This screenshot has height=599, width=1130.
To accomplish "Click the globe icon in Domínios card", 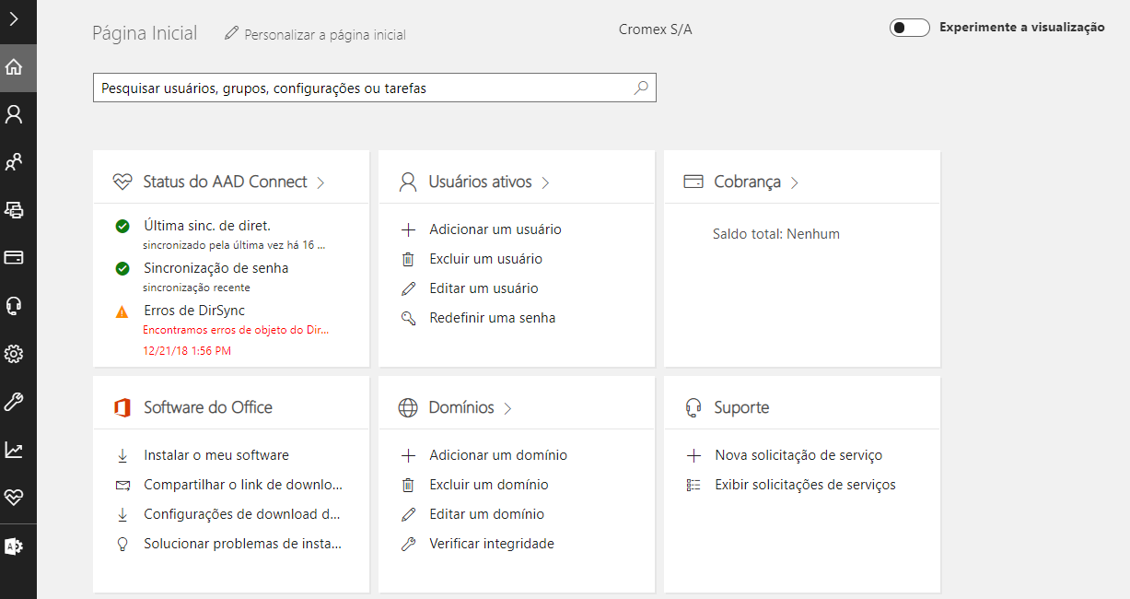I will [x=408, y=407].
